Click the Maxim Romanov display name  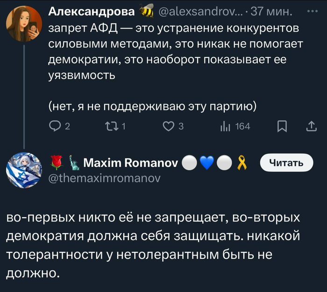tap(130, 163)
